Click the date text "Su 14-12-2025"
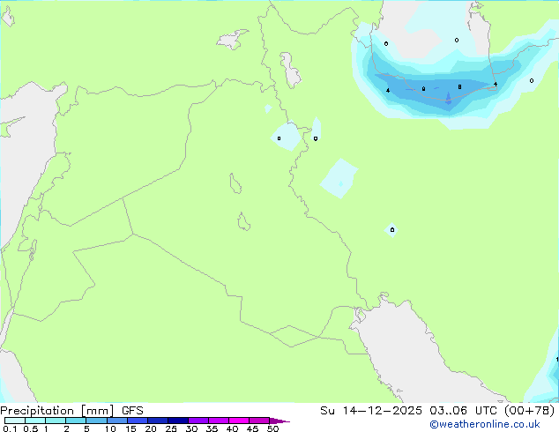 point(371,411)
